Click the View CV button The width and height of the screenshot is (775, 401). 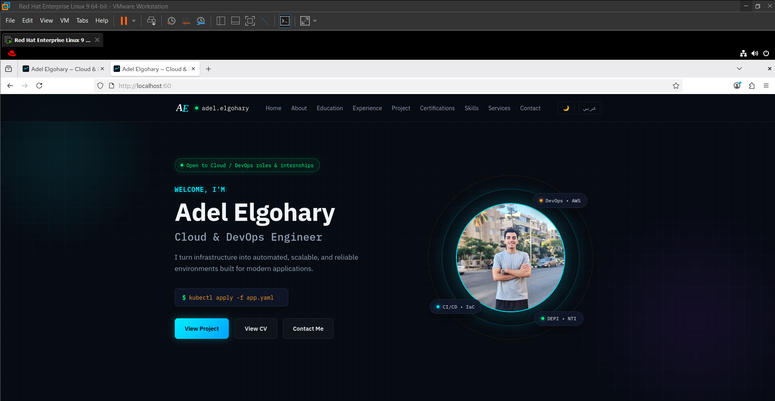pyautogui.click(x=256, y=329)
